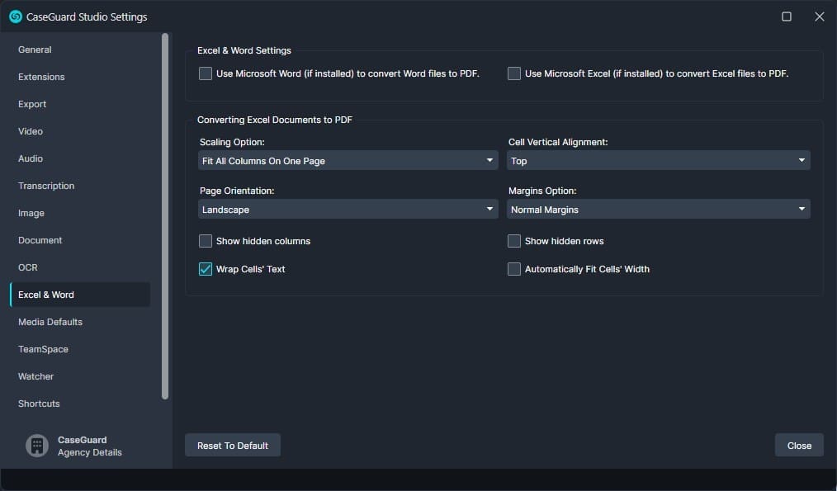This screenshot has width=837, height=491.
Task: Expand the Margins Option dropdown
Action: click(x=658, y=210)
